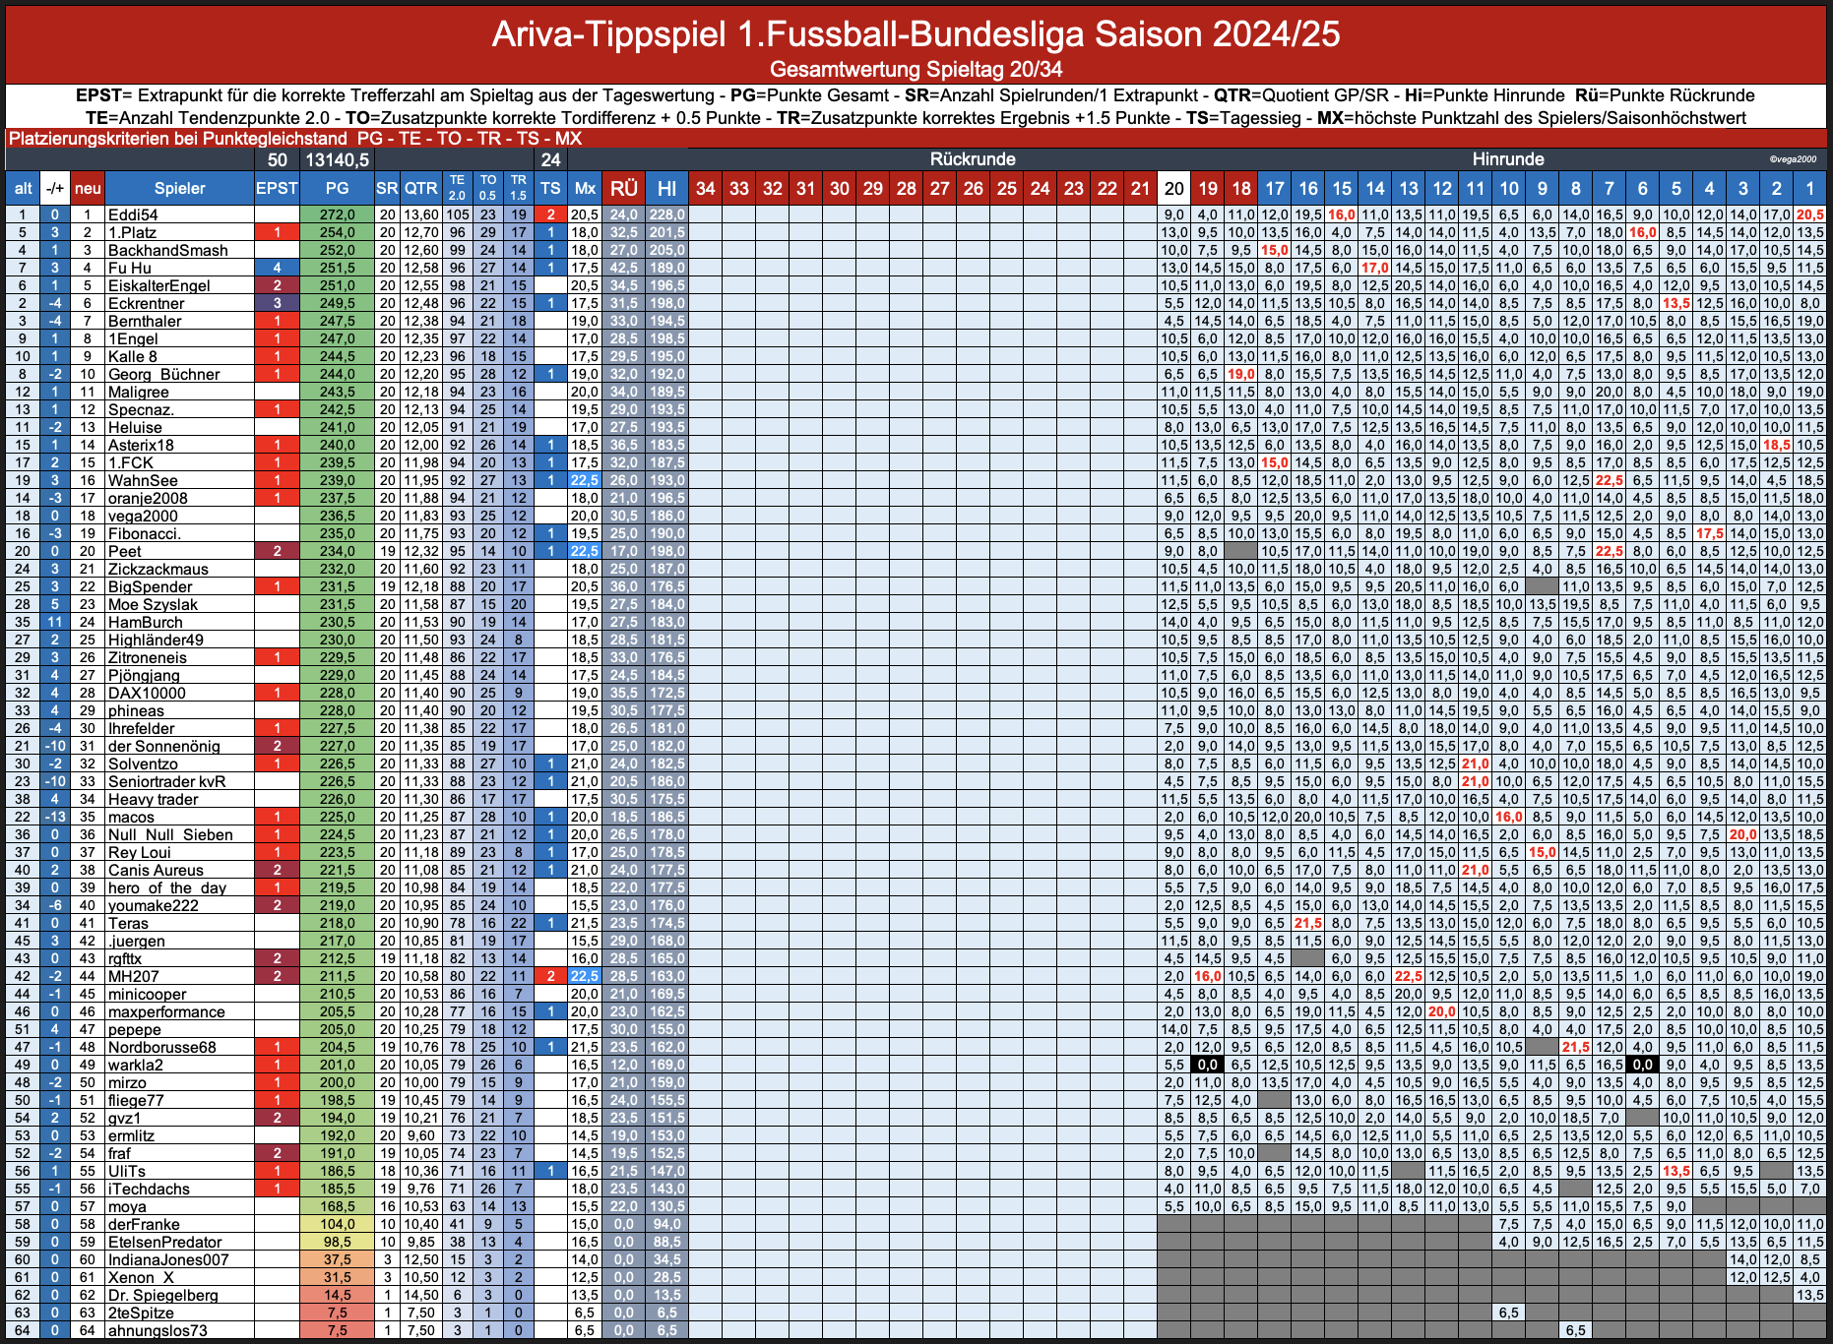
Task: Click the '©vega2000' credit text
Action: [1793, 159]
